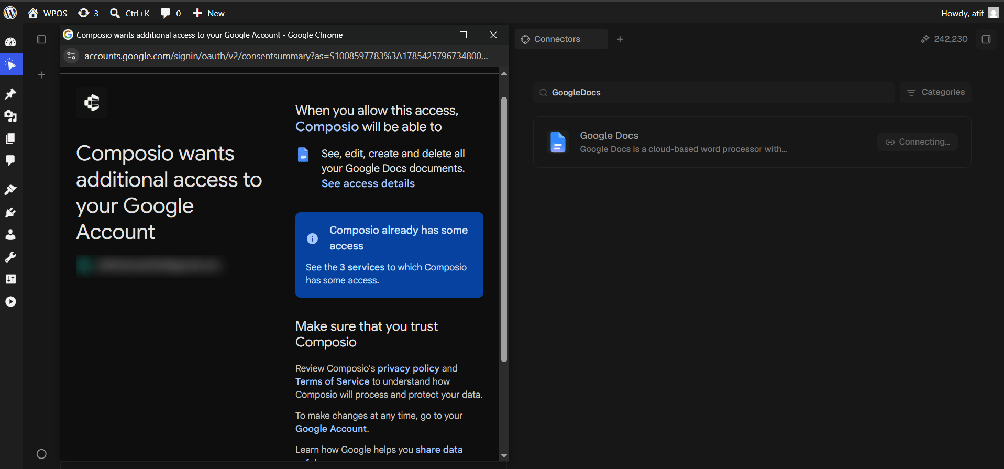Screen dimensions: 1004x469
Task: Switch to the Connectors tab
Action: click(561, 39)
